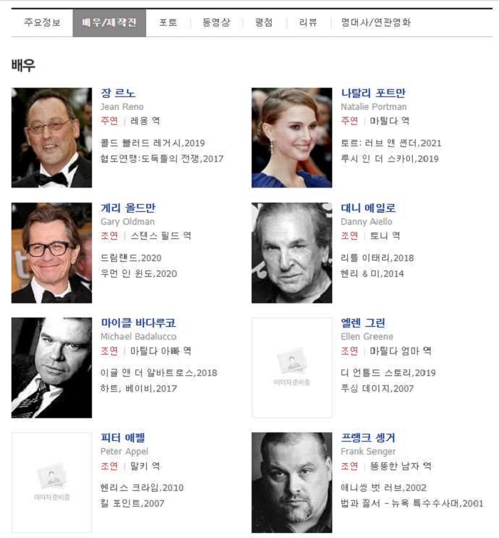Open the 나탈리 포트만 name link
499x538 pixels.
[374, 93]
